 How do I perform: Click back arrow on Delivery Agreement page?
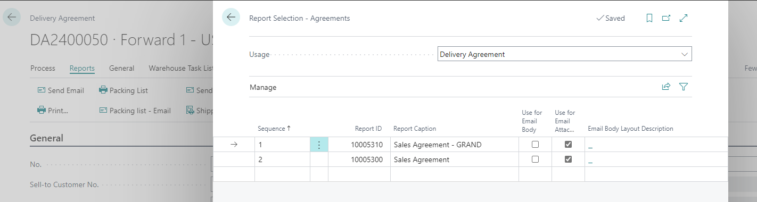pos(12,18)
